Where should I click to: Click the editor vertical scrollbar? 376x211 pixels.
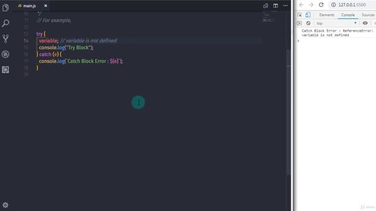click(288, 112)
